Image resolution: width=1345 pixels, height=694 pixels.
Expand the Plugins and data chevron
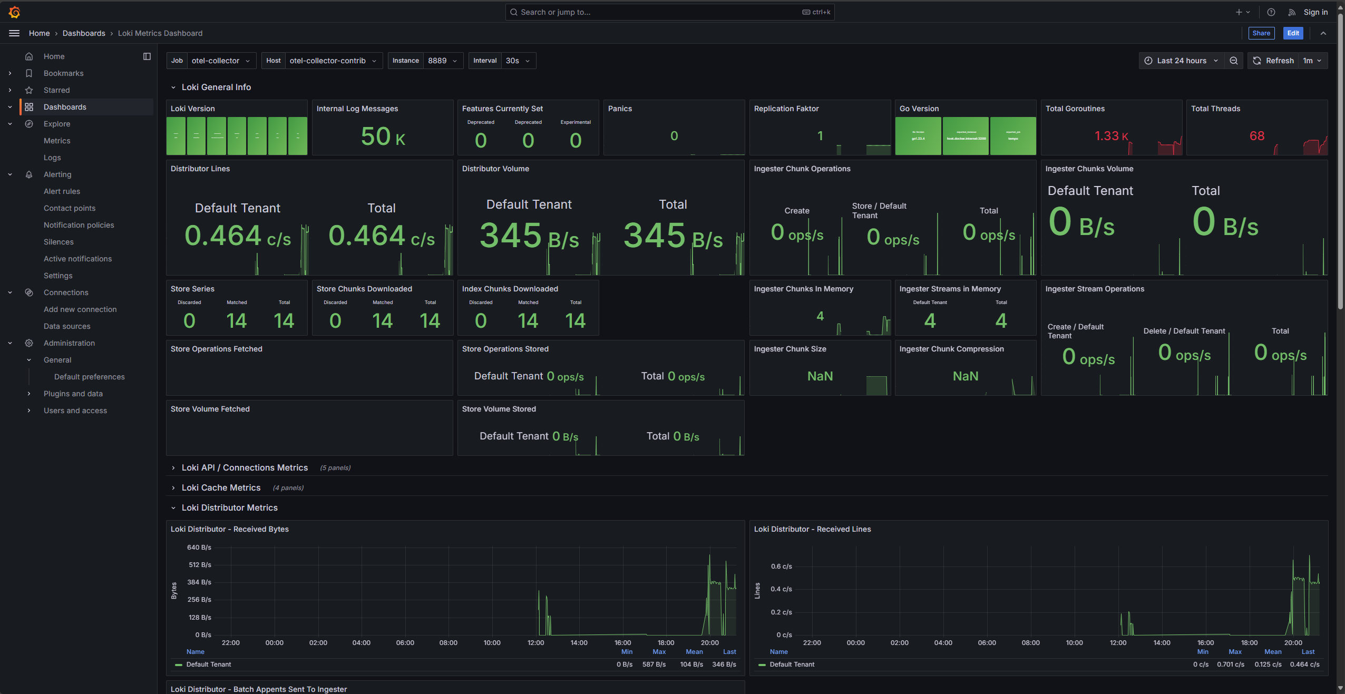(29, 394)
